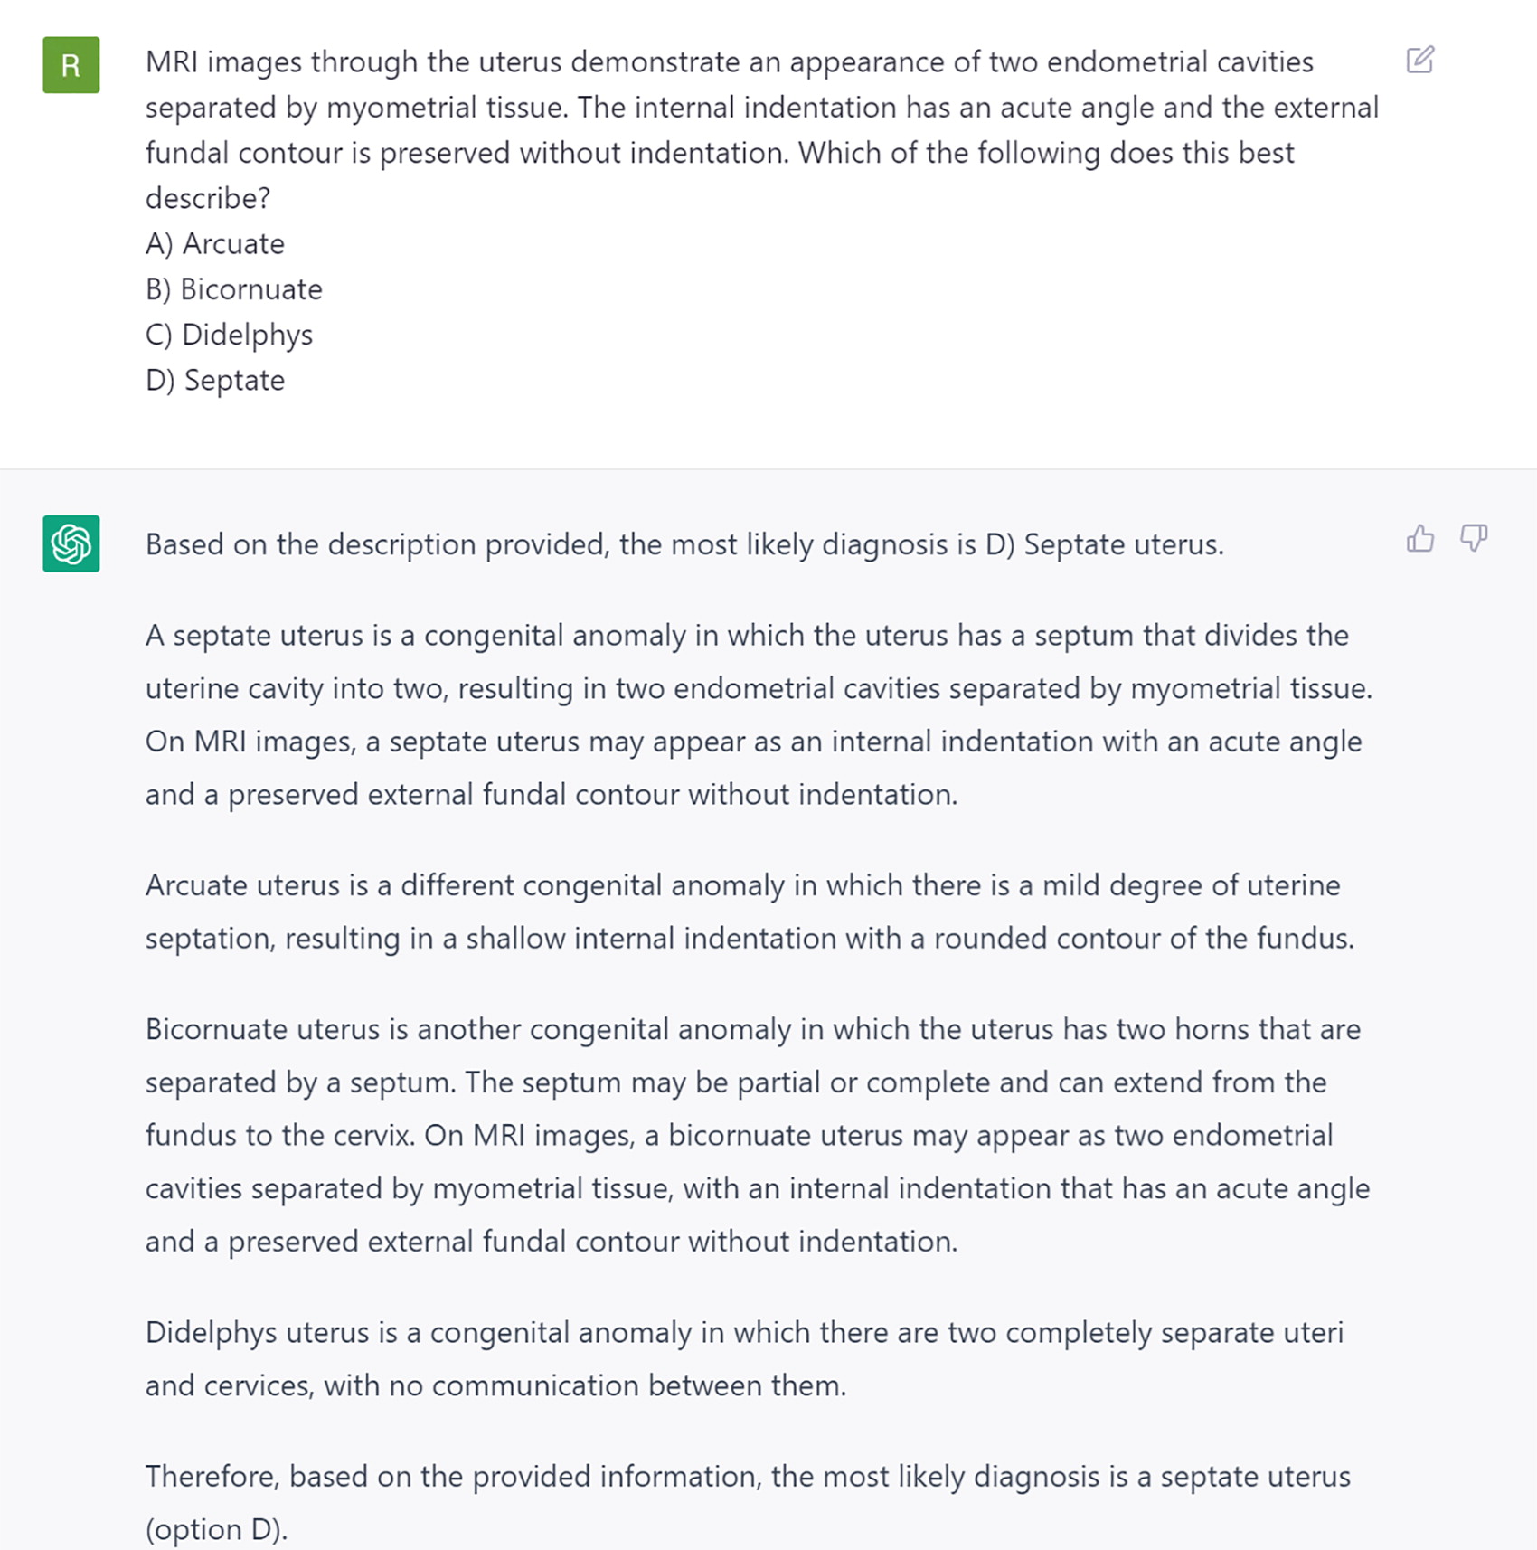Click the green user avatar labeled R
Viewport: 1537px width, 1550px height.
[x=71, y=65]
